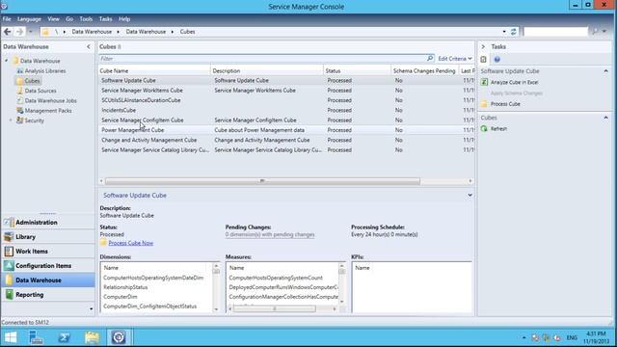Collapse Software Update Cube details pane
Viewport: 617px width, 347px height.
pos(469,195)
